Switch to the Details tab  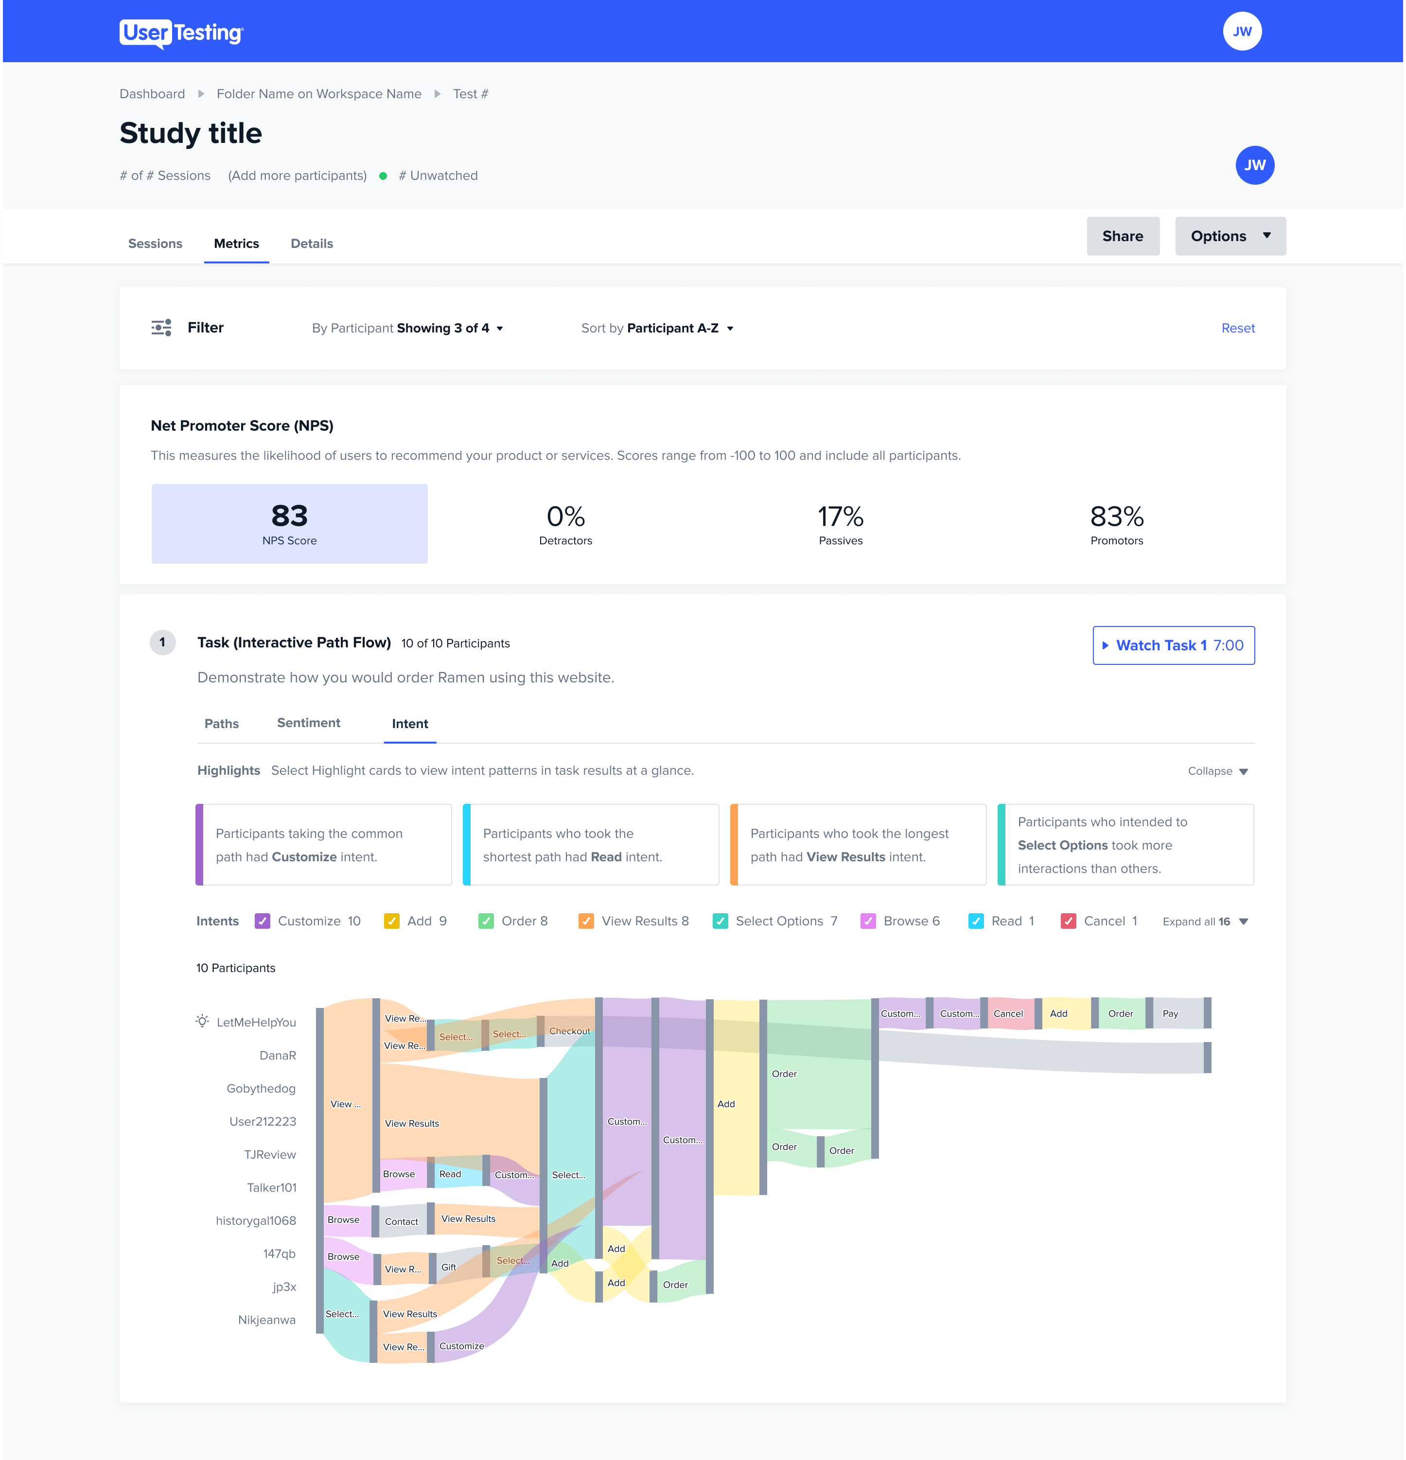pyautogui.click(x=312, y=243)
